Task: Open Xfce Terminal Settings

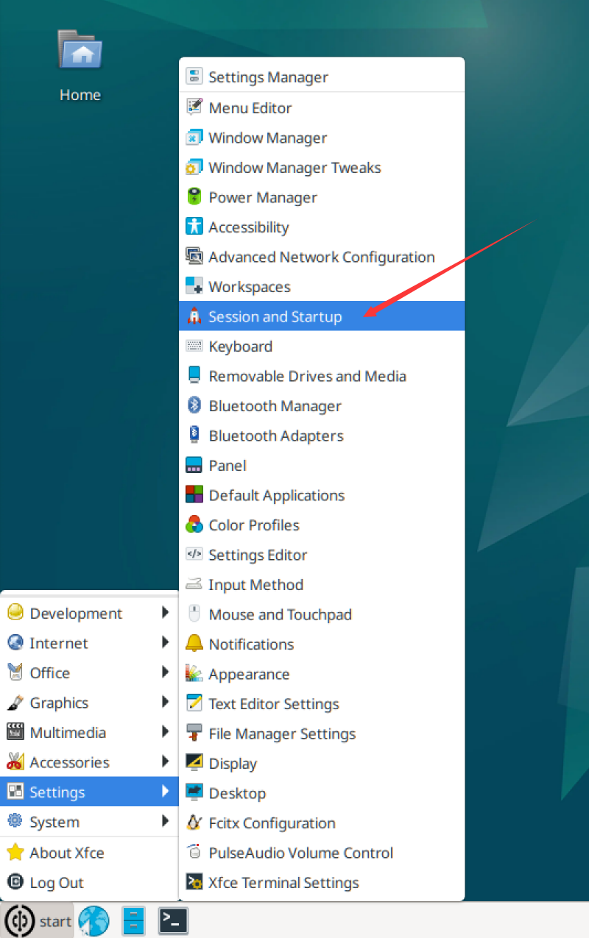Action: [322, 882]
